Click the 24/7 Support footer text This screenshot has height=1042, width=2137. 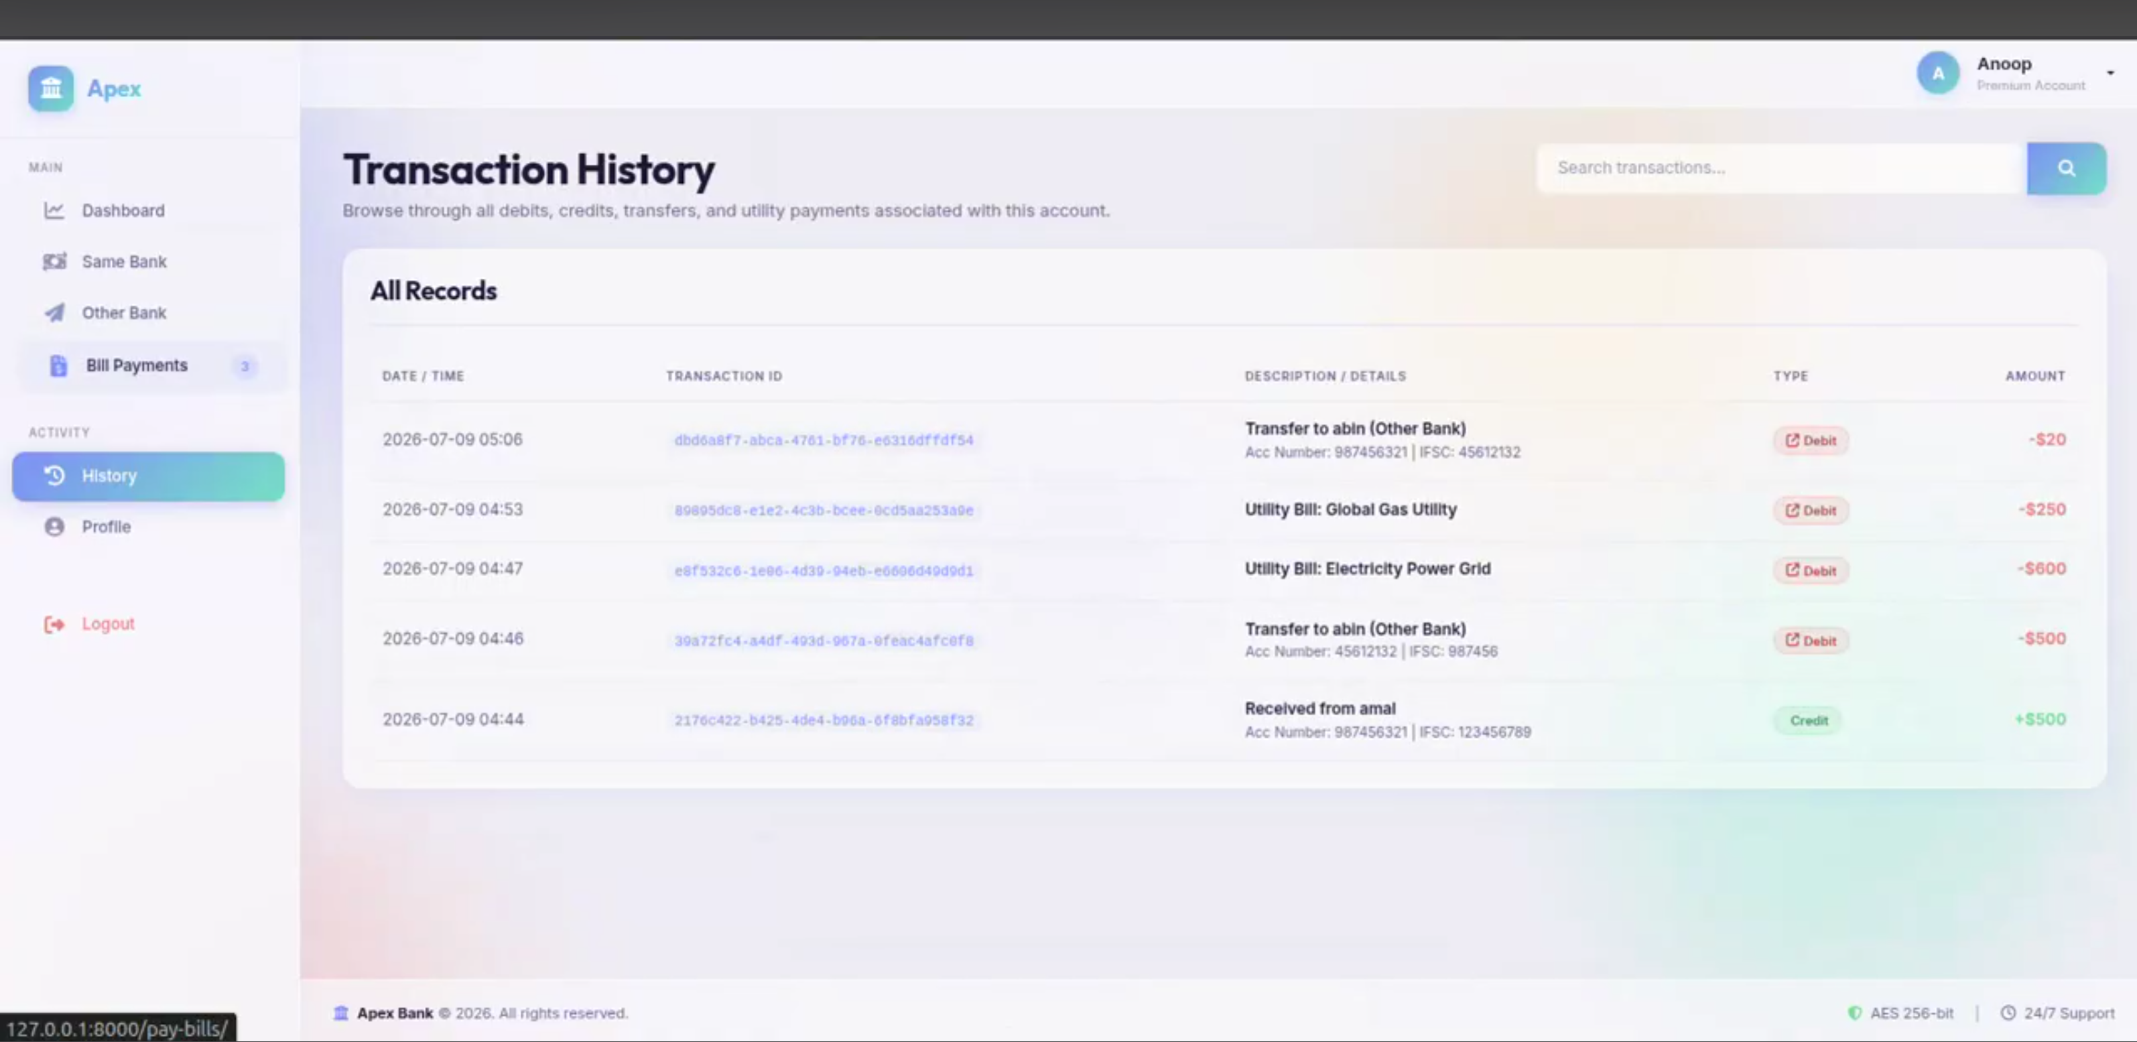click(x=2069, y=1013)
